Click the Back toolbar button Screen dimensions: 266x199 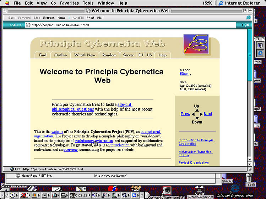pos(12,18)
